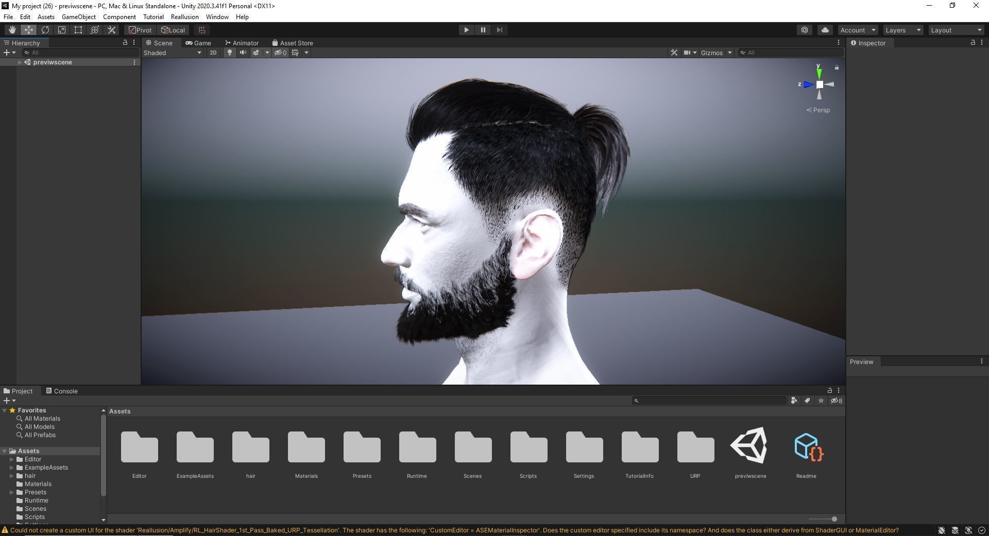Toggle Pivot handle position
This screenshot has width=989, height=536.
point(140,30)
